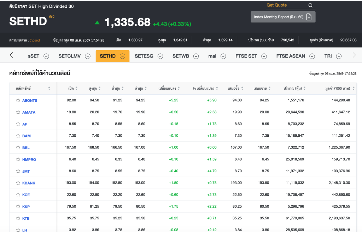The image size is (362, 232).
Task: Open the FTSE SET tab
Action: 246,56
